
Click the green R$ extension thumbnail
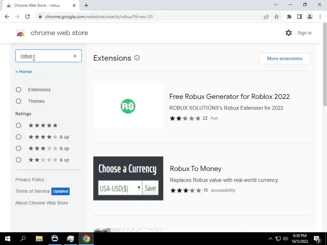click(x=128, y=106)
